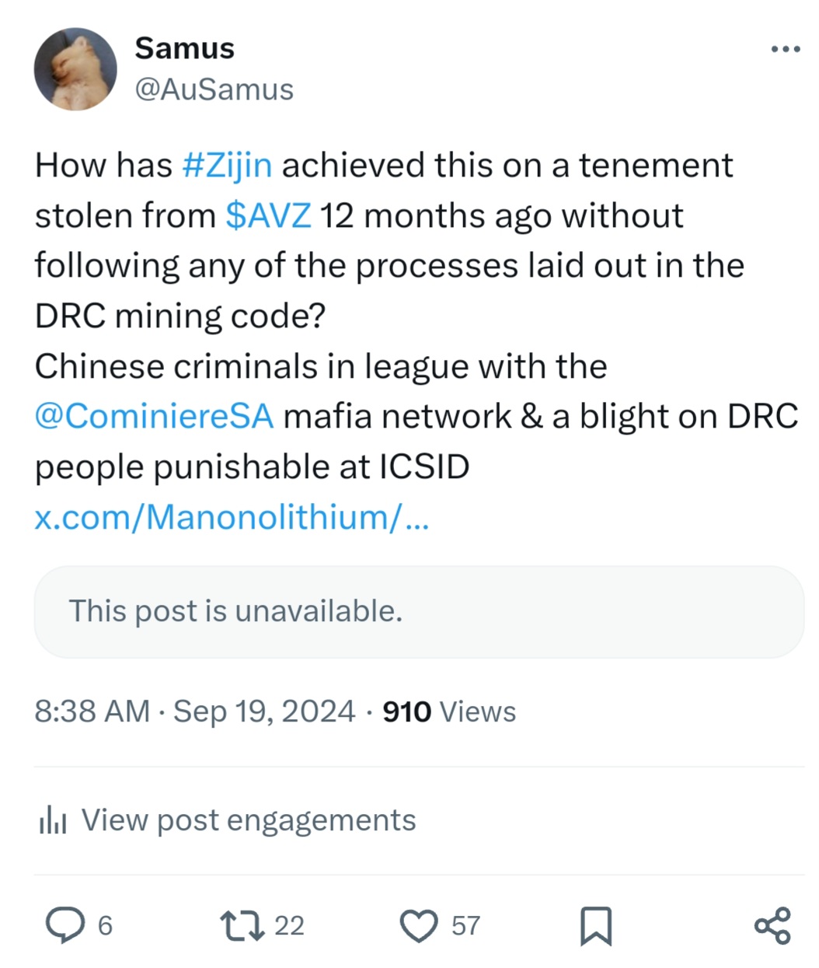Screen dimensions: 819x968
Task: Follow the x.com/Manonolithium link
Action: pyautogui.click(x=231, y=517)
